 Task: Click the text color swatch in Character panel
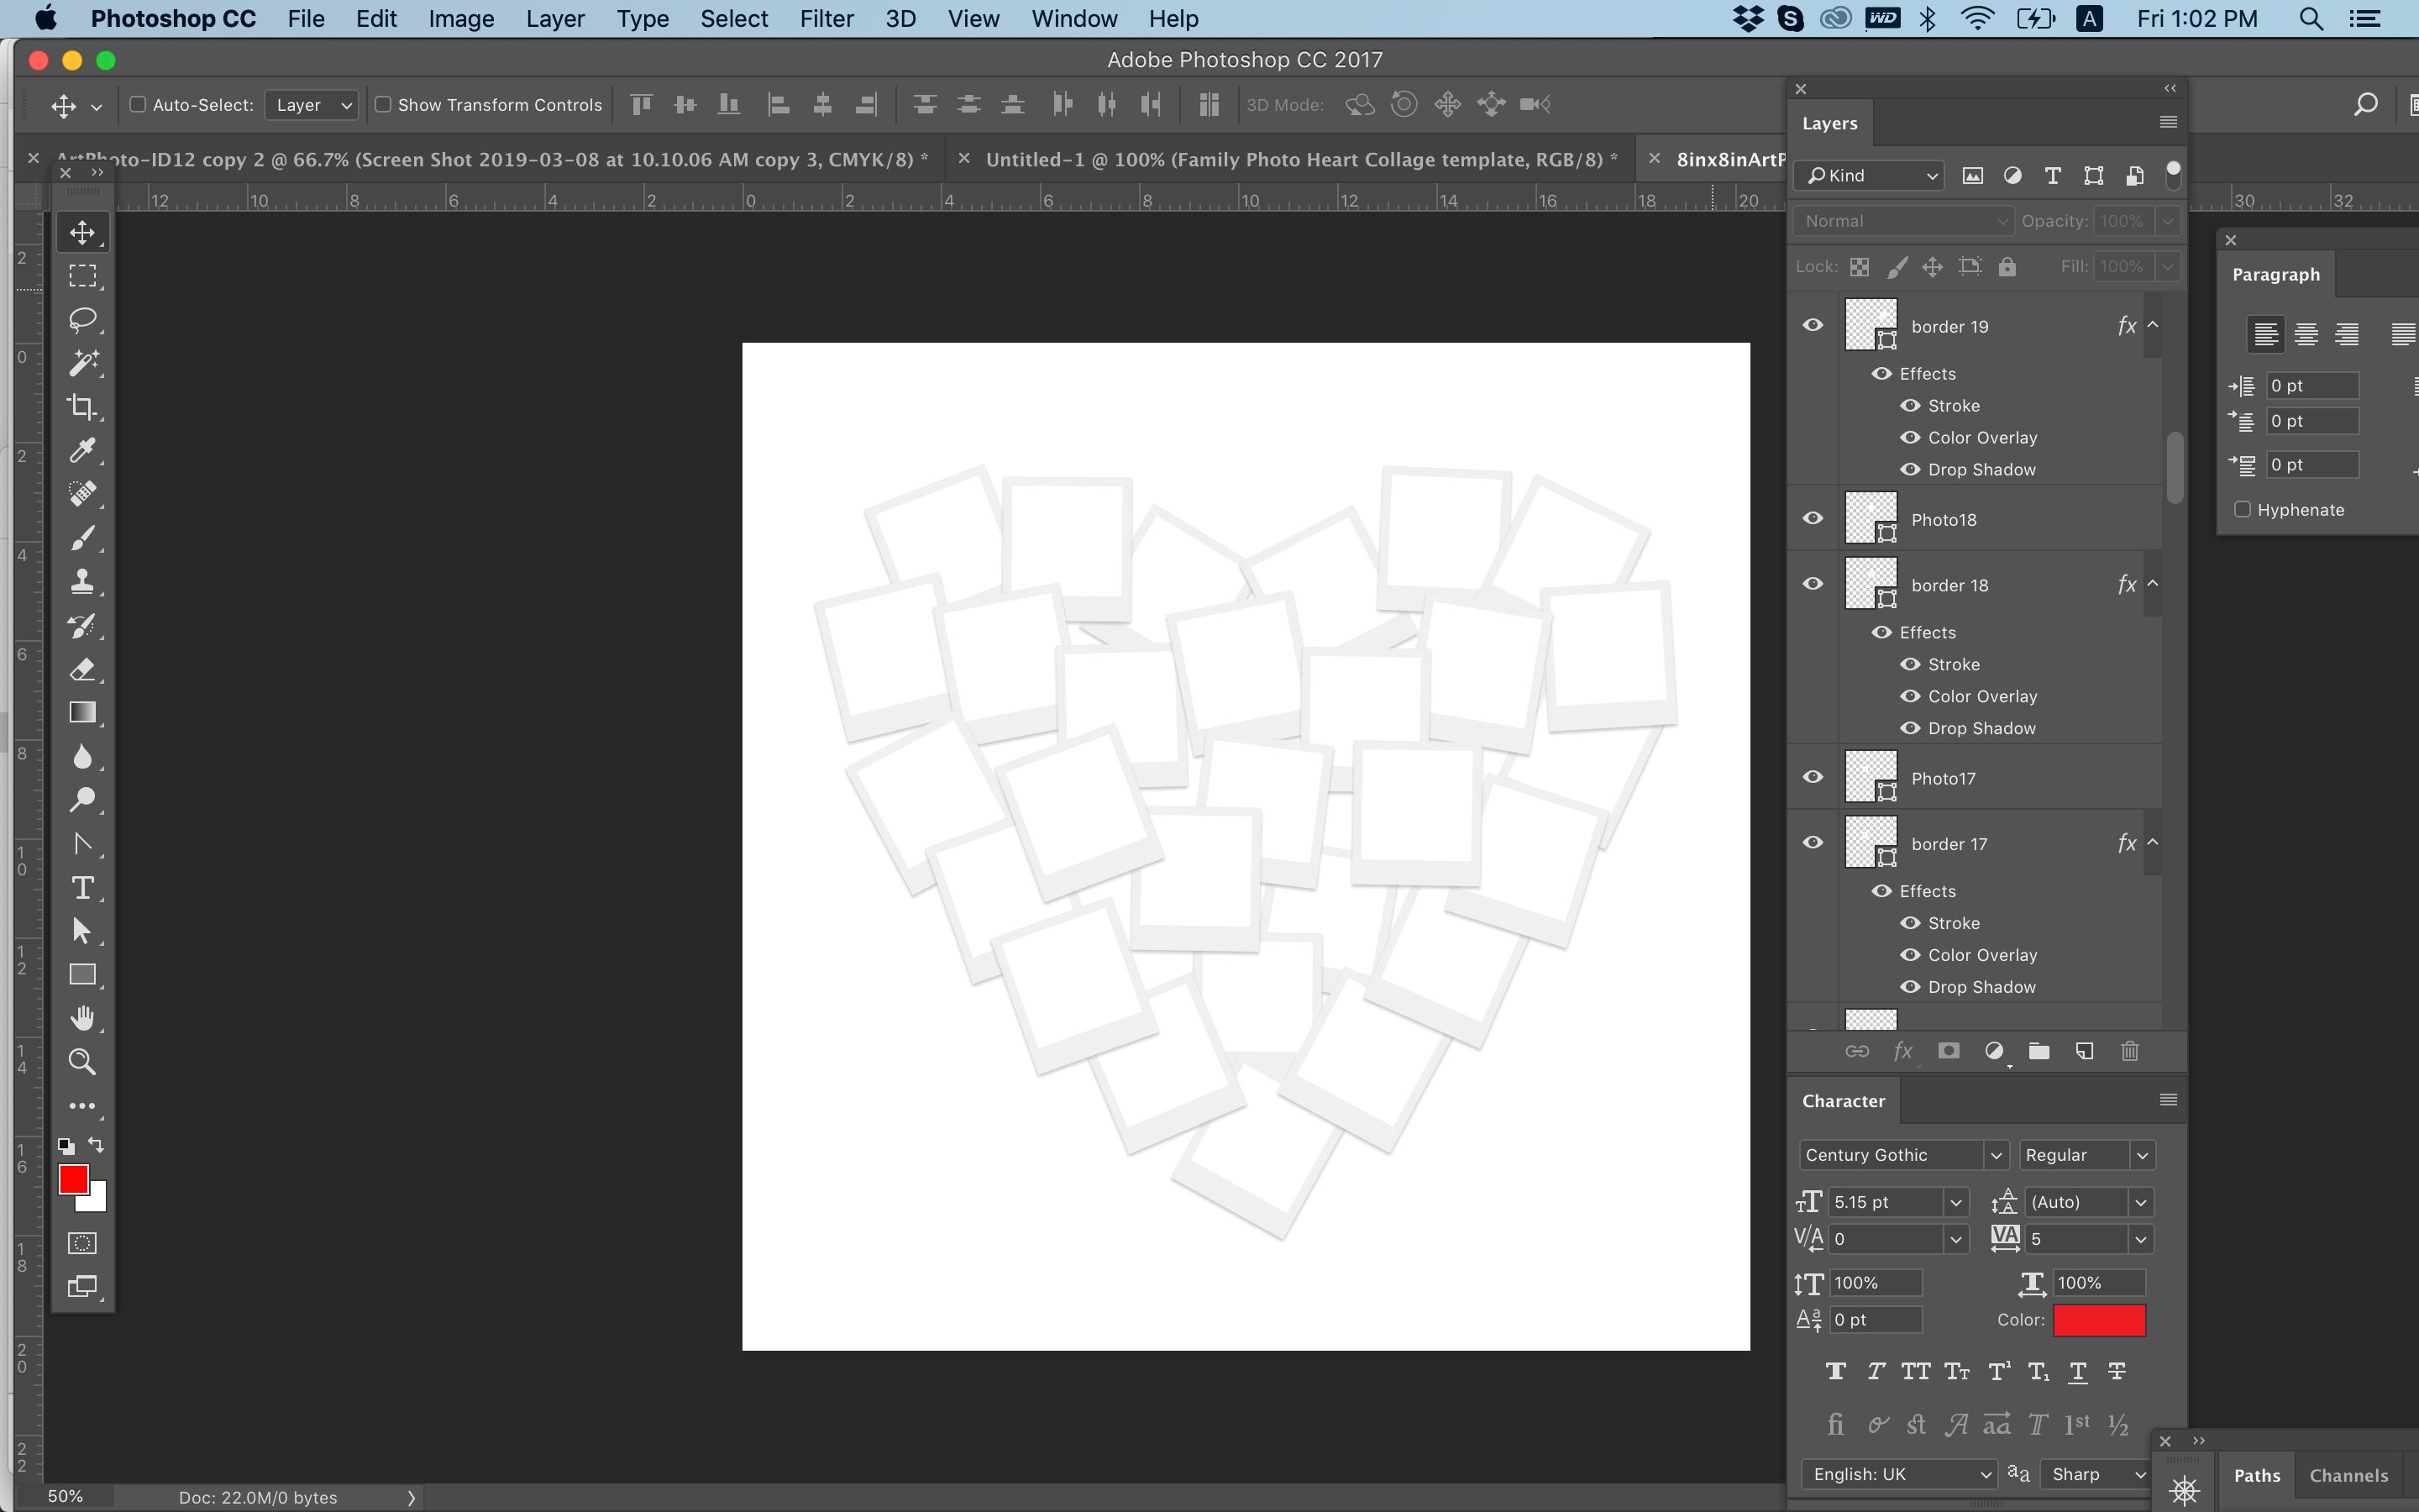(2099, 1320)
